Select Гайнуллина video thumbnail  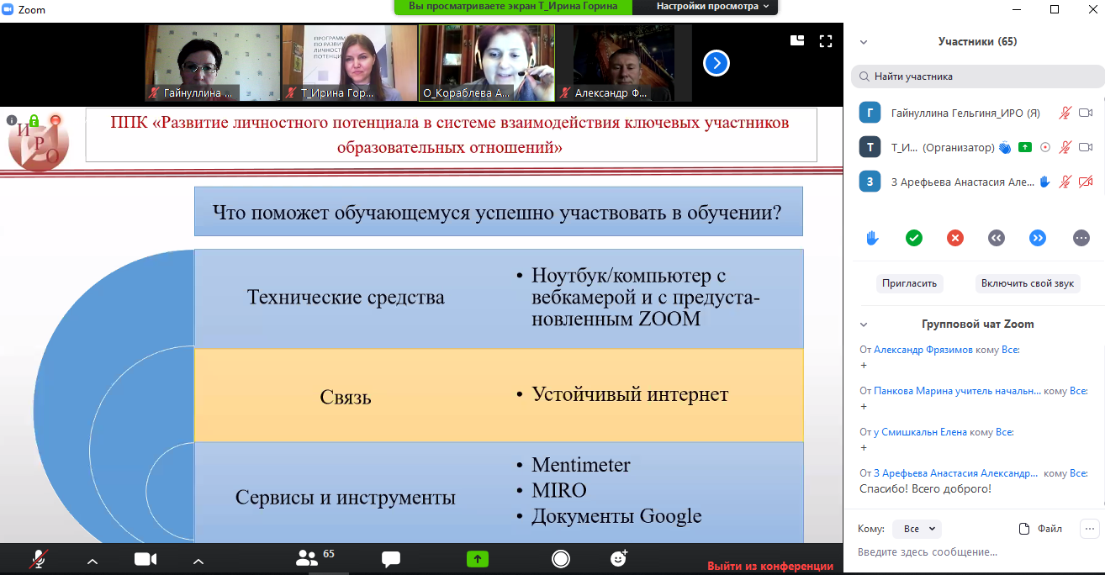pyautogui.click(x=212, y=63)
